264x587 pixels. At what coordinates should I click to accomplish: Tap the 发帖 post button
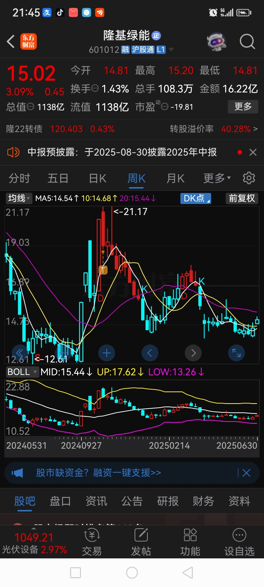[x=141, y=543]
